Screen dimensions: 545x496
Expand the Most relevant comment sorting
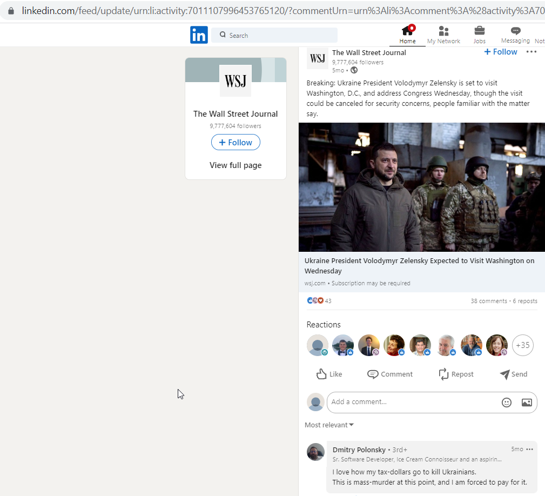(x=329, y=425)
